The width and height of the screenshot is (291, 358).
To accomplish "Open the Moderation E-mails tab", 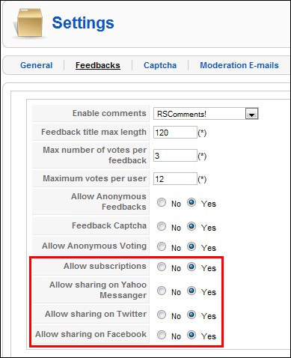I will (239, 65).
